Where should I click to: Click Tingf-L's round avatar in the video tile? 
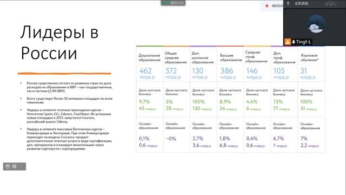pos(316,24)
